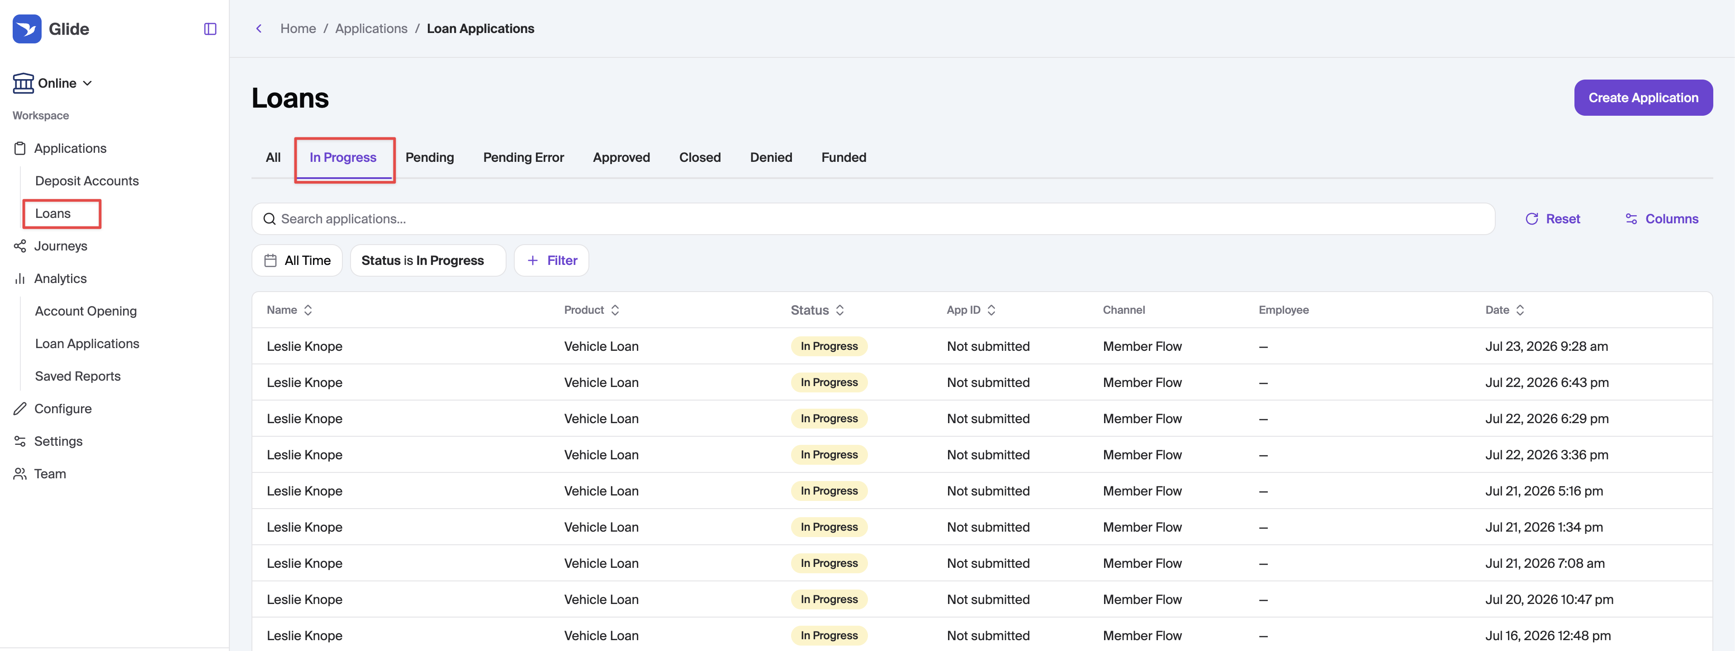The image size is (1735, 651).
Task: Focus the Search applications field
Action: (x=873, y=219)
